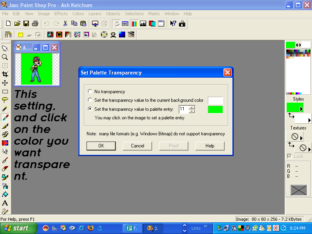The width and height of the screenshot is (312, 234).
Task: Select the Eraser tool
Action: click(x=5, y=169)
